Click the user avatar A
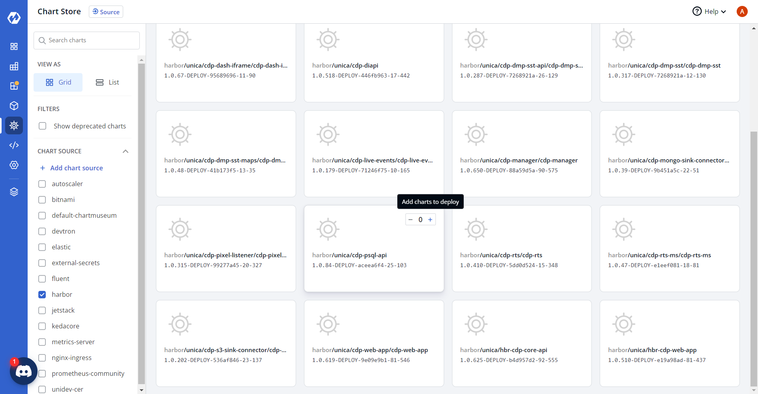The height and width of the screenshot is (394, 758). tap(742, 11)
